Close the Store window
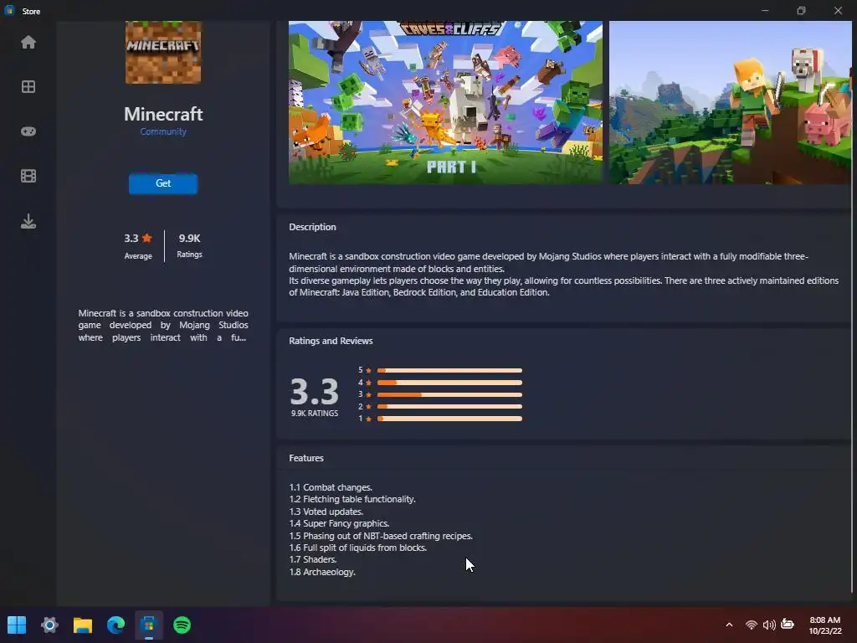This screenshot has height=643, width=857. (x=838, y=10)
